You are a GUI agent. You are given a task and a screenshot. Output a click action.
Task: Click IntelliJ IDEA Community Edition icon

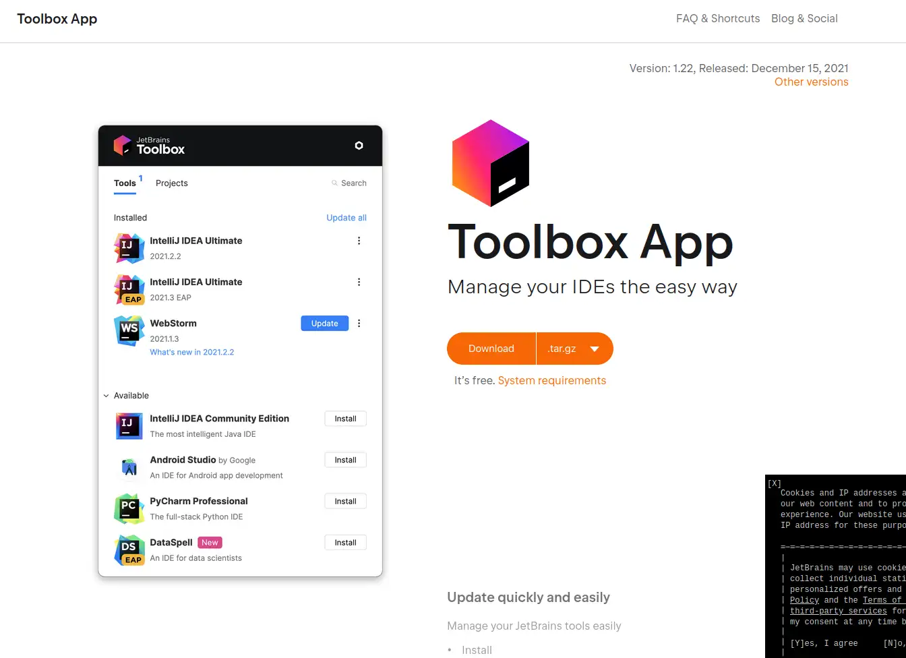click(x=129, y=426)
